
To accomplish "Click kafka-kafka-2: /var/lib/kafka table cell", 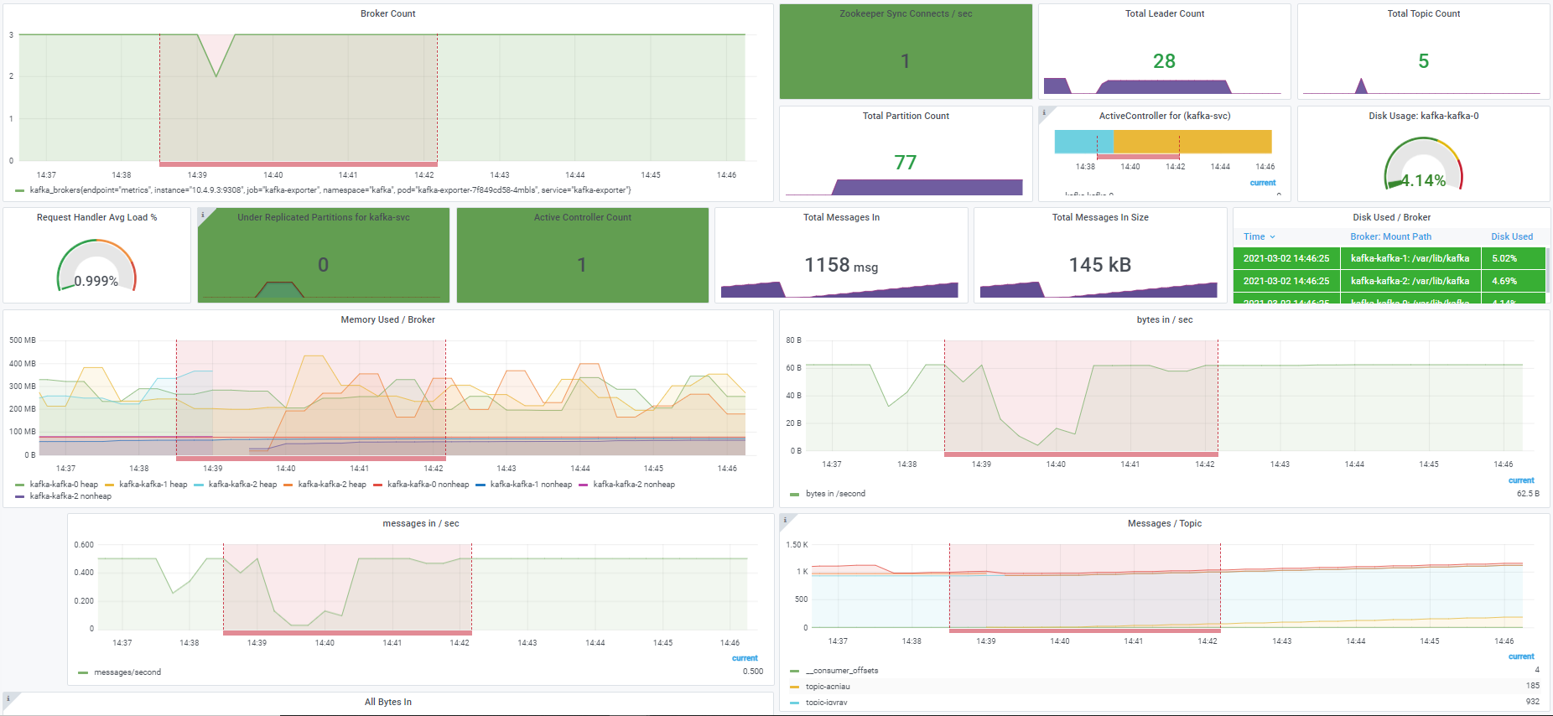I will coord(1410,282).
